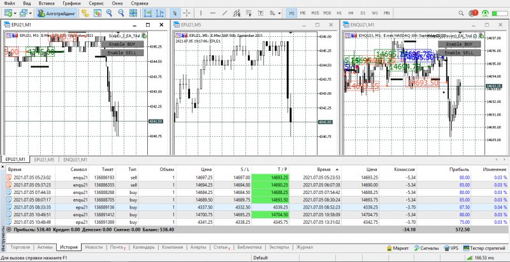Open the Маркет link
Viewport: 510px width, 262px height.
point(398,248)
